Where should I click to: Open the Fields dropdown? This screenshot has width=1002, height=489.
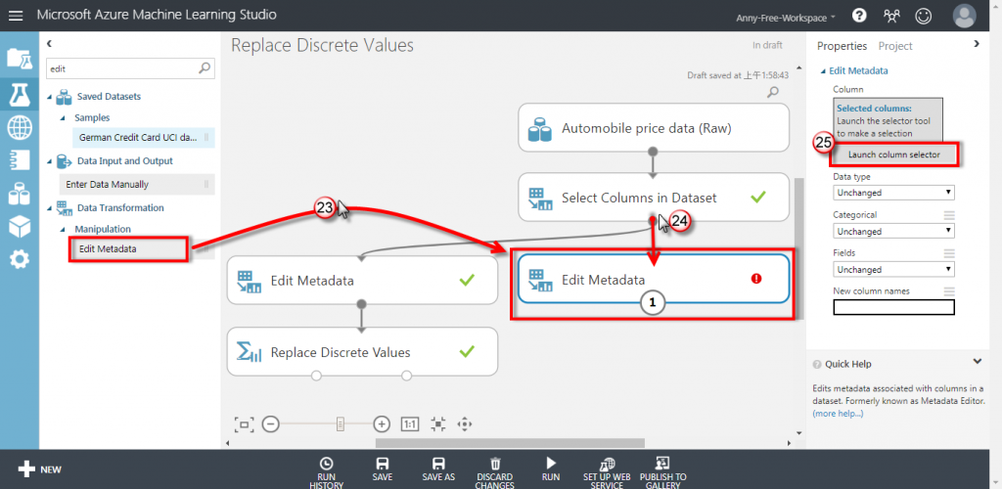click(893, 269)
